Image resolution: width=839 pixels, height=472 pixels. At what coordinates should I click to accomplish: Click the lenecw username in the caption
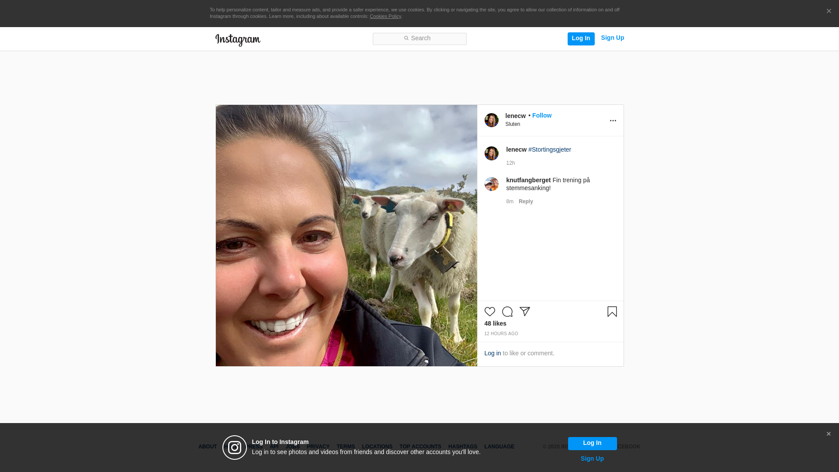click(x=516, y=149)
